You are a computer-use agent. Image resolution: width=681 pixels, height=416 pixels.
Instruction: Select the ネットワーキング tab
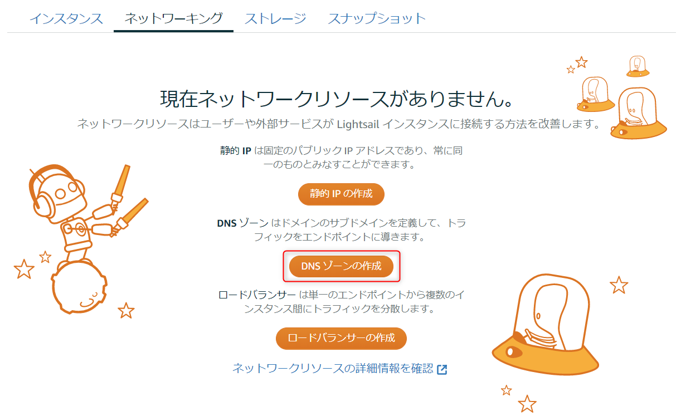click(173, 18)
